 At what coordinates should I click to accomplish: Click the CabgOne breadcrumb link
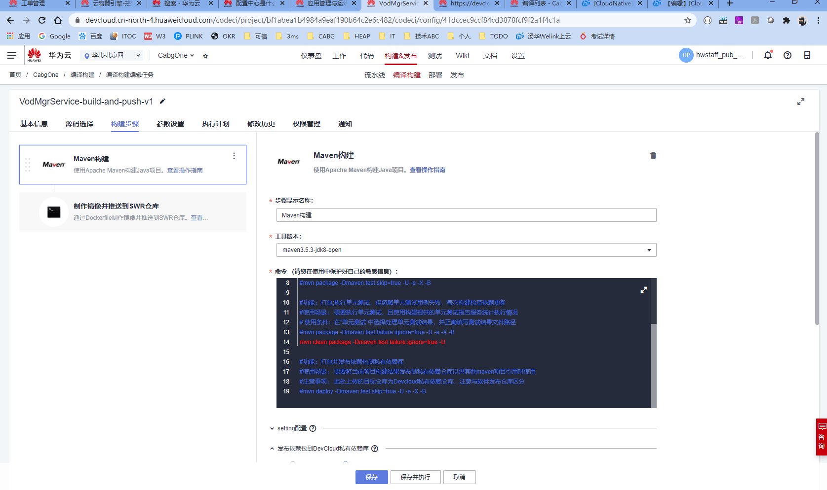coord(46,75)
